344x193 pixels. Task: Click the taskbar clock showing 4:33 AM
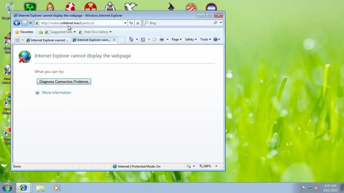(x=330, y=188)
